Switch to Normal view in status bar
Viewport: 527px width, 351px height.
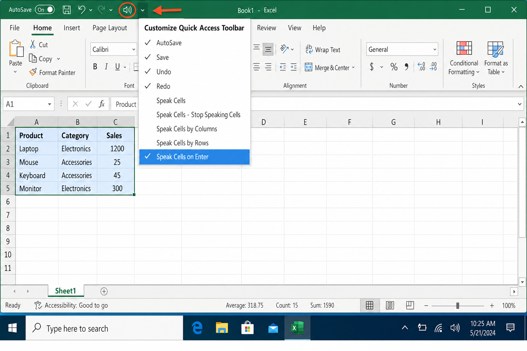(370, 305)
